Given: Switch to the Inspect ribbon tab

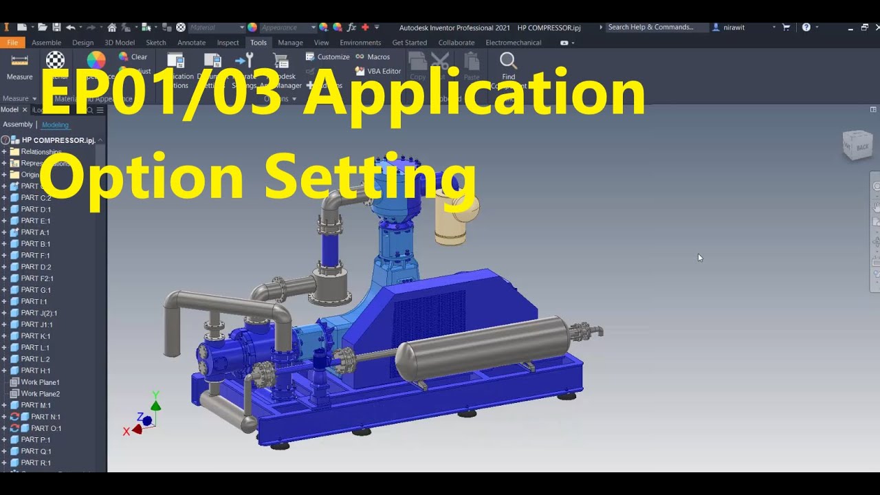Looking at the screenshot, I should point(228,43).
